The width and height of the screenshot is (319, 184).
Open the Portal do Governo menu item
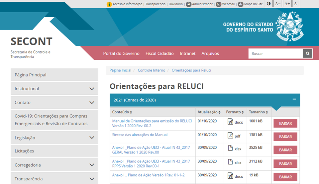pyautogui.click(x=121, y=53)
